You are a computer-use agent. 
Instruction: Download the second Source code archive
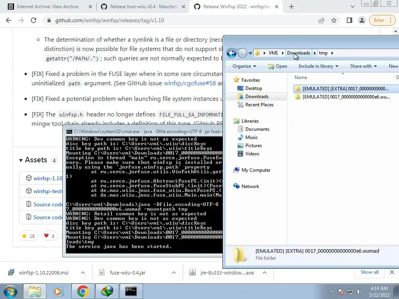[48, 217]
